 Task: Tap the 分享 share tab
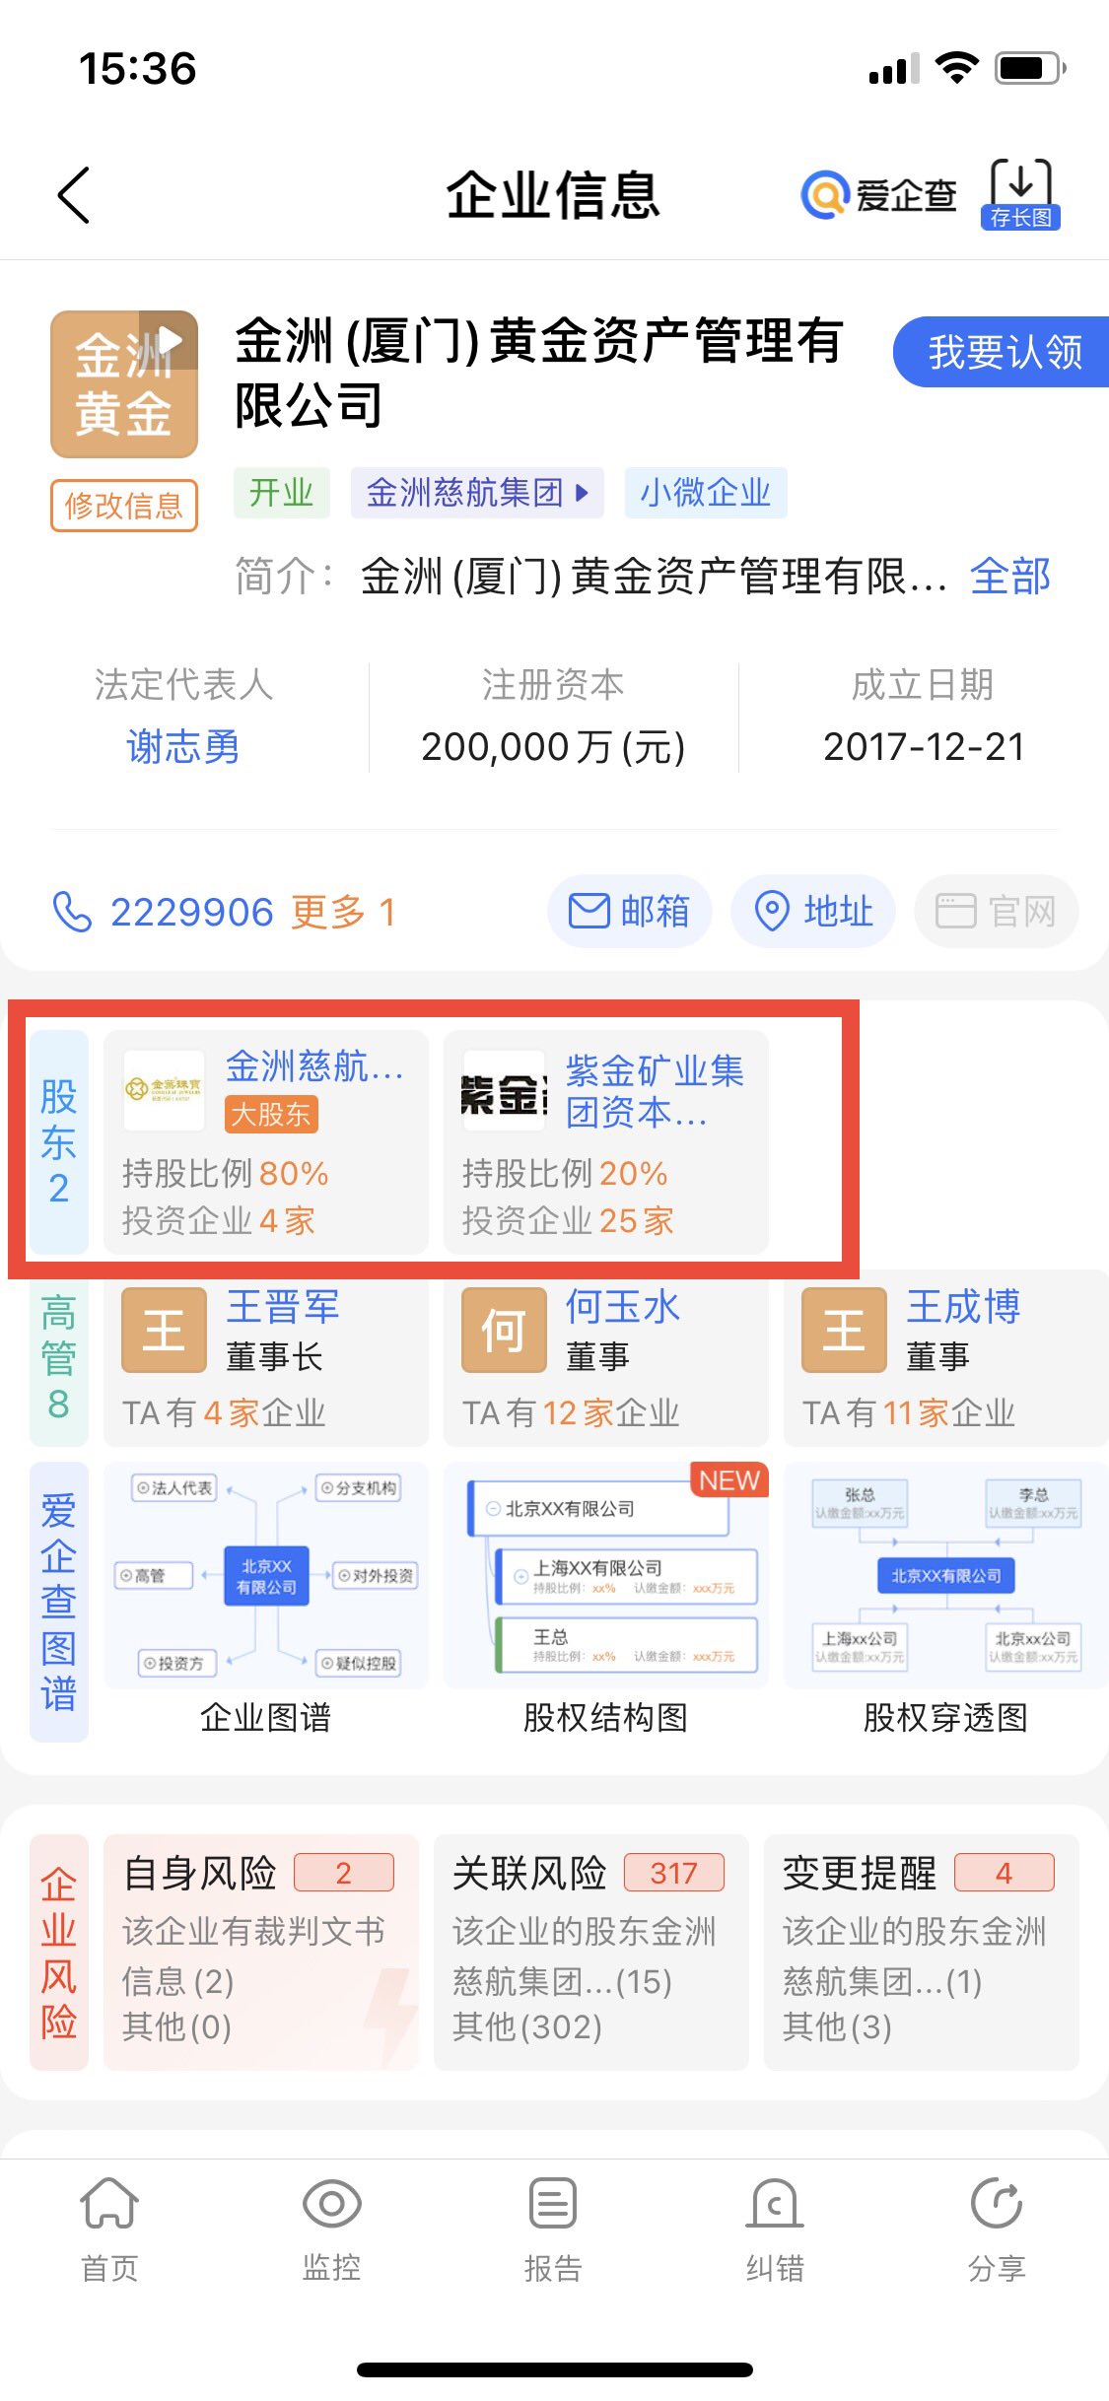point(997,2230)
